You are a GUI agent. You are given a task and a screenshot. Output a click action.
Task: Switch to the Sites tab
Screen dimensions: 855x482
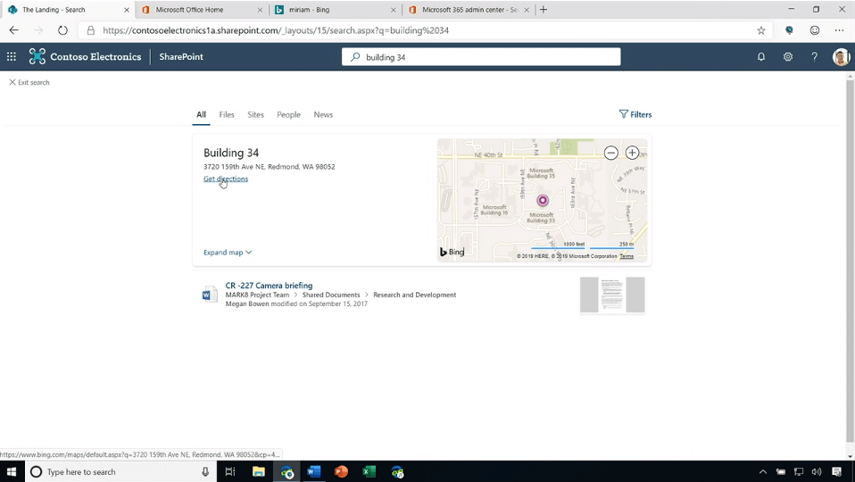coord(255,114)
